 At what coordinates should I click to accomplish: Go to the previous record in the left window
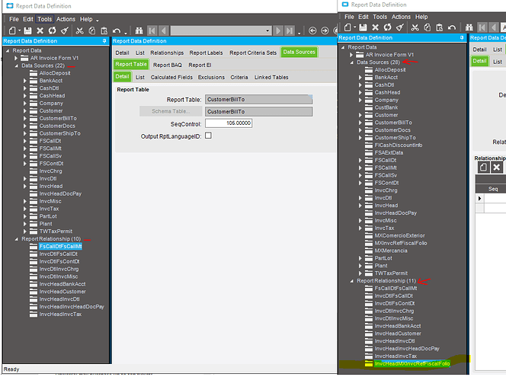tap(164, 30)
